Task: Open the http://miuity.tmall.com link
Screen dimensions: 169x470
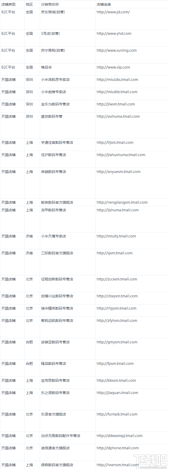Action: click(116, 236)
